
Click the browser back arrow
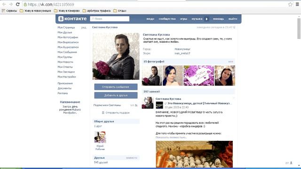coord(4,4)
